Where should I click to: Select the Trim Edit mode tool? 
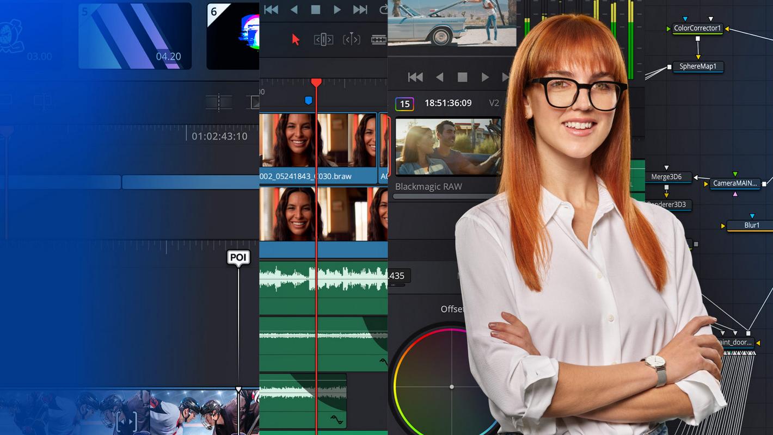pyautogui.click(x=323, y=39)
